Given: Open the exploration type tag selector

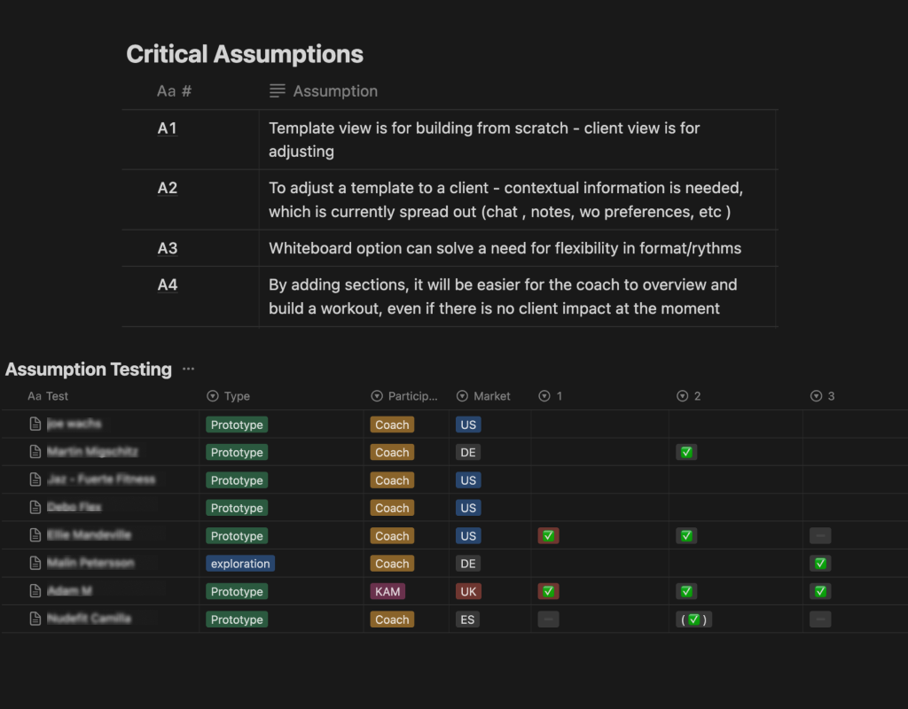Looking at the screenshot, I should [x=240, y=563].
